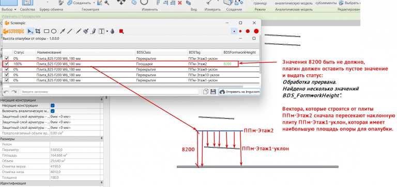Screen dimensions: 397x187
Task: Click the Screenpic logo in toolbar
Action: (x=13, y=31)
